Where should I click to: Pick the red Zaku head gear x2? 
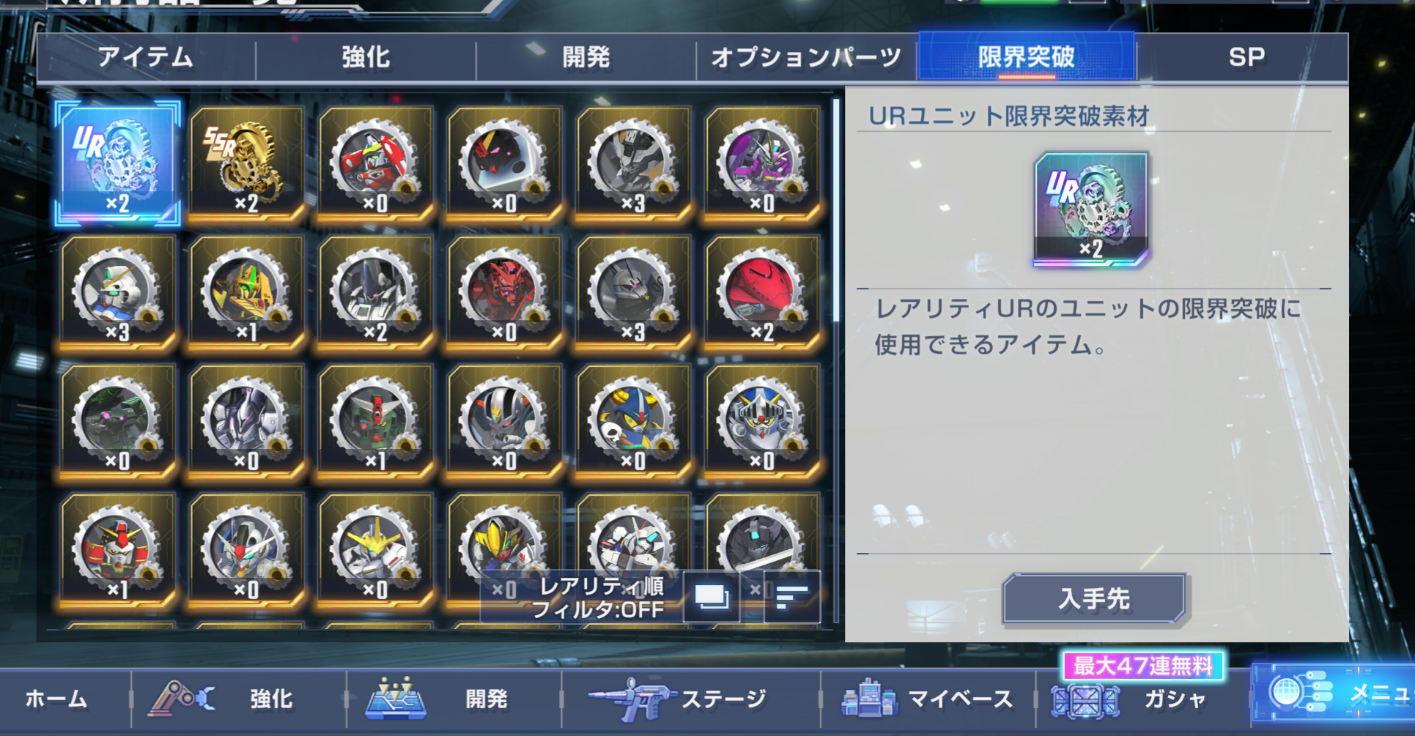(x=762, y=291)
